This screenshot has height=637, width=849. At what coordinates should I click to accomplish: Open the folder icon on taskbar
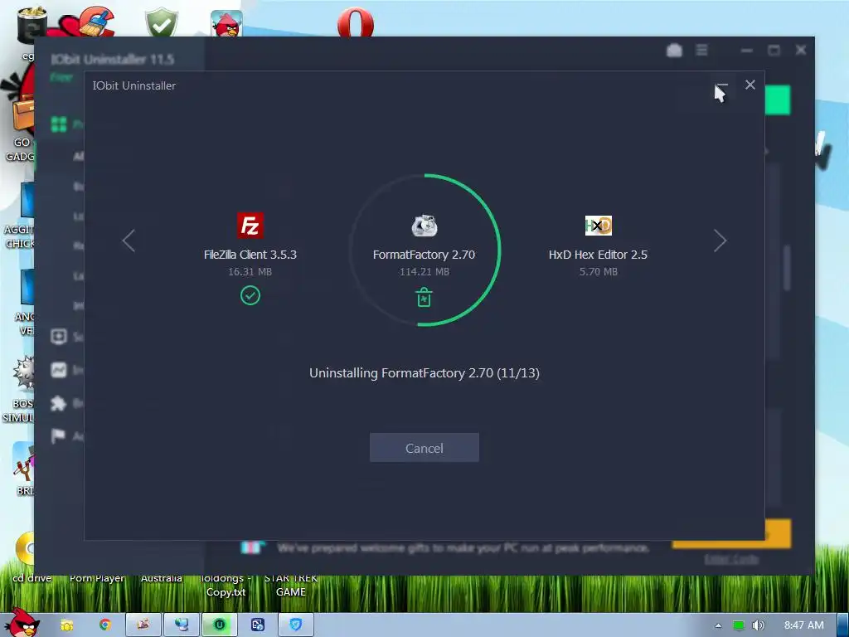click(66, 625)
